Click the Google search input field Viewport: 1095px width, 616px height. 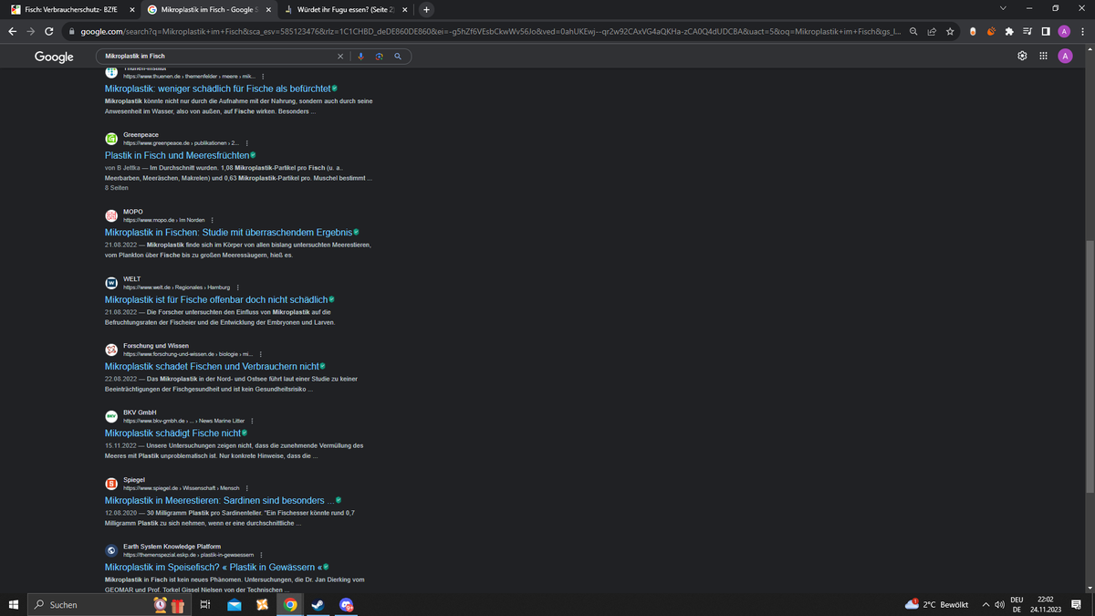(x=217, y=57)
